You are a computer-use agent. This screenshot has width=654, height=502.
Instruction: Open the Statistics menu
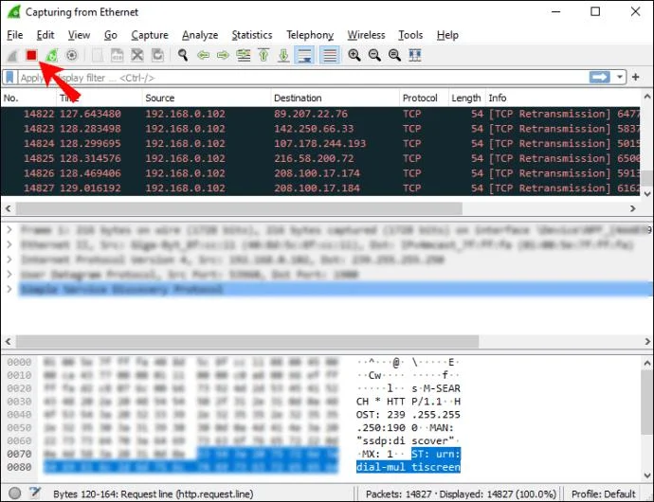tap(252, 35)
